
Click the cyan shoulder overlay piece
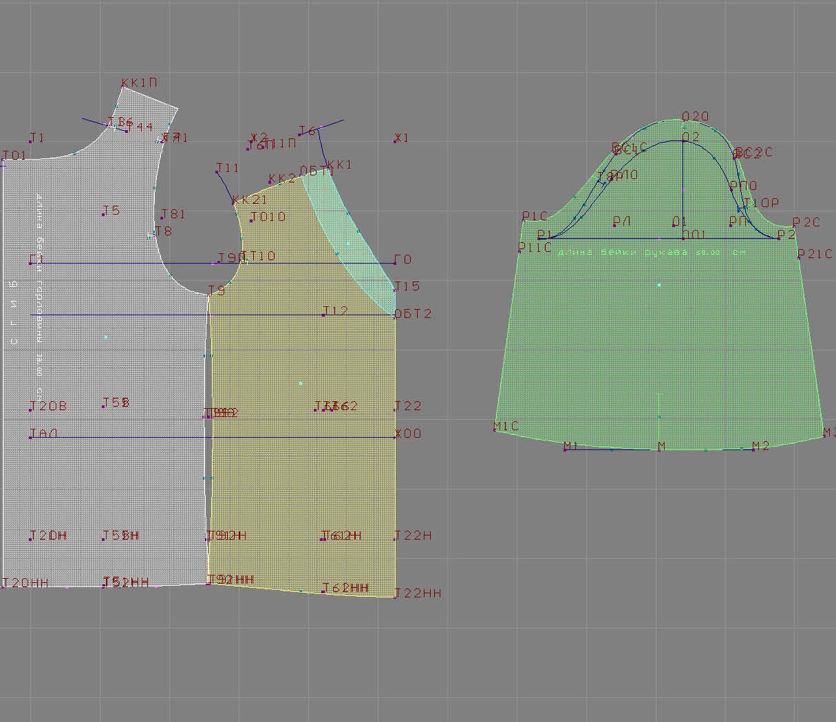[351, 234]
